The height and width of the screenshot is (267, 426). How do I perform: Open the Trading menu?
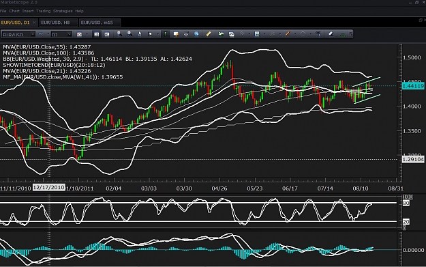[43, 11]
